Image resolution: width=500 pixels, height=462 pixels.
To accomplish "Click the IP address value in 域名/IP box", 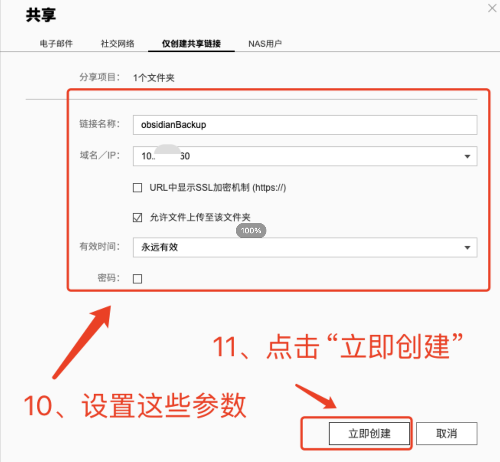I will (165, 156).
